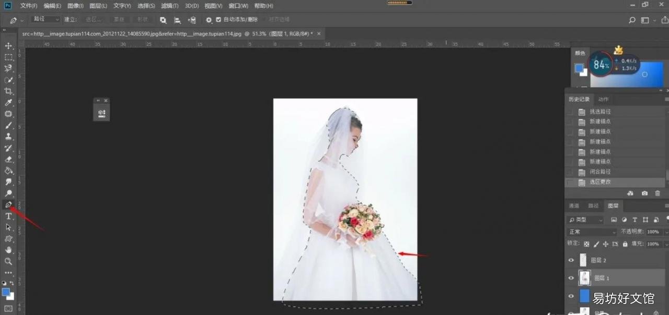The image size is (669, 315).
Task: Delete the current history state
Action: [x=658, y=193]
